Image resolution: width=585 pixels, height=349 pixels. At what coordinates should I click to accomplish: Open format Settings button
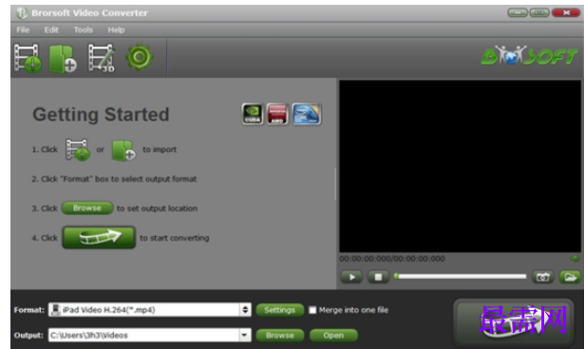280,310
